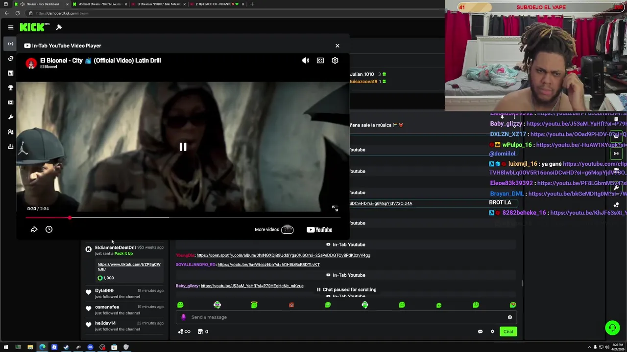Open wPulpo_16's youtu.be link in overlay chat
627x352 pixels.
click(x=581, y=145)
